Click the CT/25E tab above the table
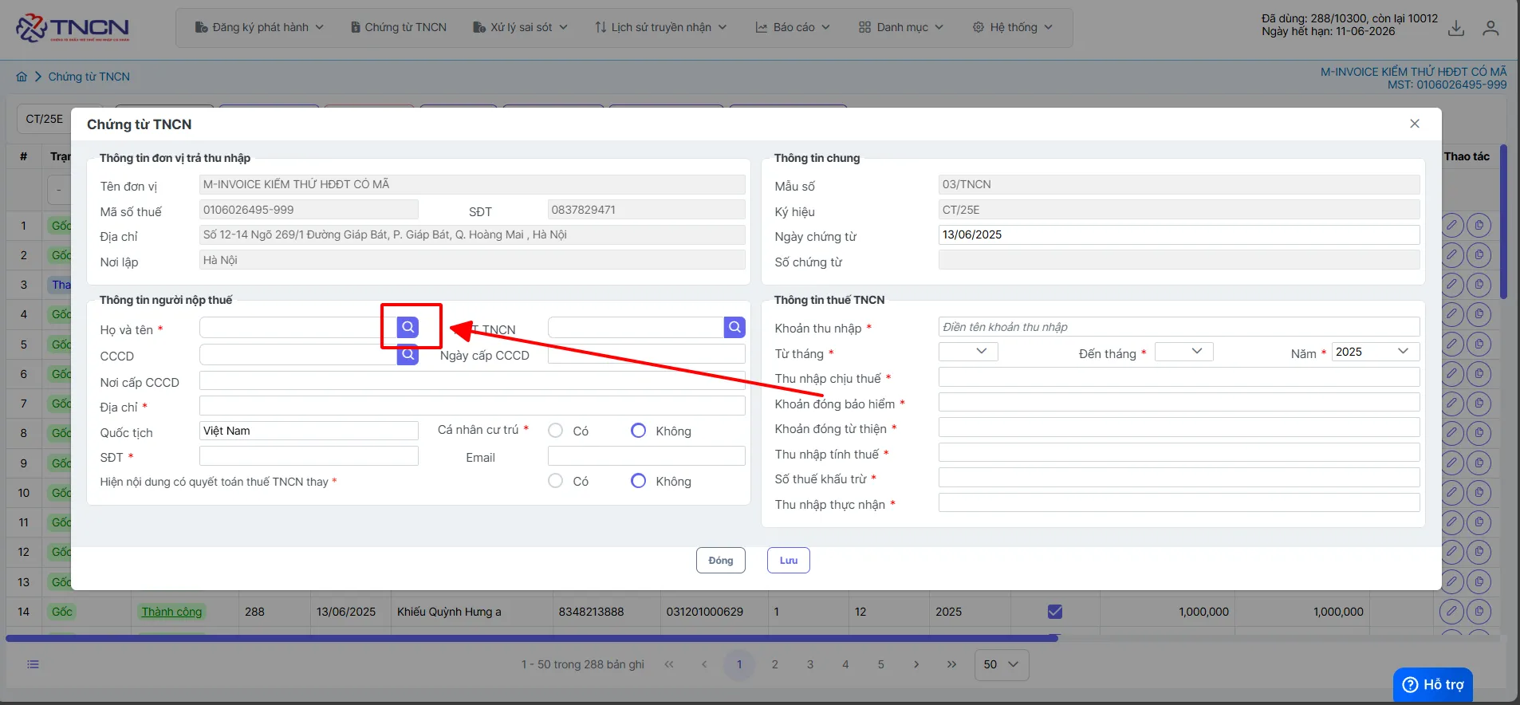Screen dimensions: 1520x705 [x=44, y=119]
